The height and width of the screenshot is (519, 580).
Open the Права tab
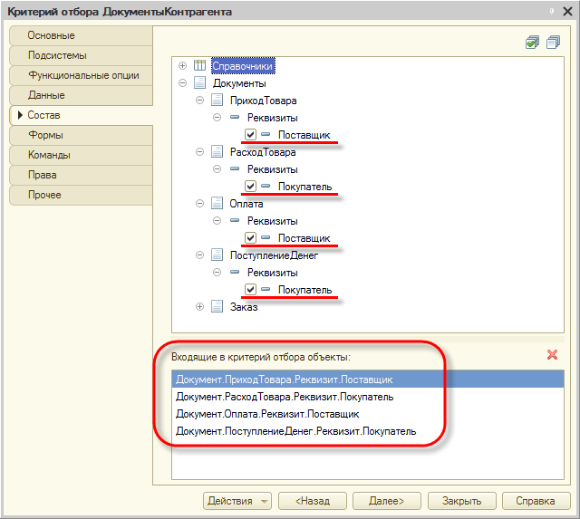(x=81, y=175)
